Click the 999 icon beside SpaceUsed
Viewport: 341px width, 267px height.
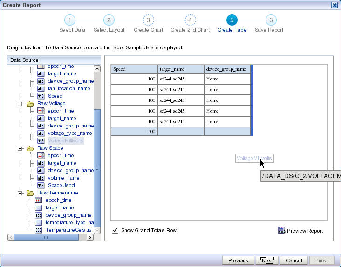tap(41, 186)
